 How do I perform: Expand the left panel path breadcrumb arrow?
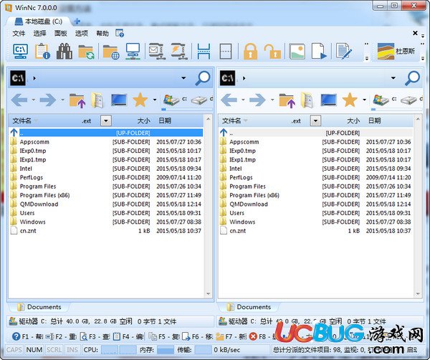34,78
